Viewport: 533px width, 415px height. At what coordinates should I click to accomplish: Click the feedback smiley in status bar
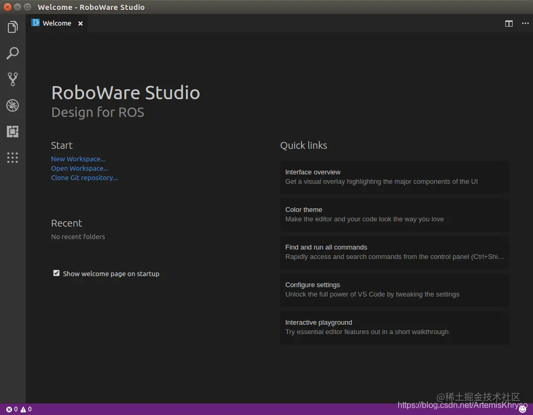tap(523, 409)
